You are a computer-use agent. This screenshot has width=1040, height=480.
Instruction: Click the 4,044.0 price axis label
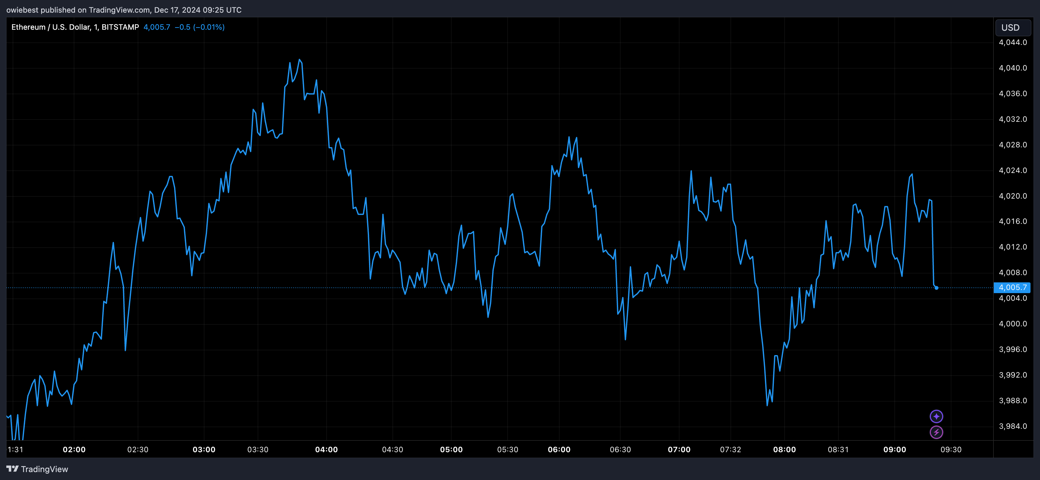pos(1013,42)
